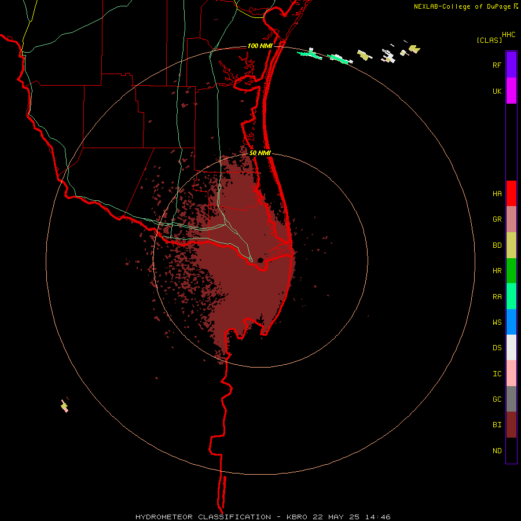
Task: Select the BD yellow legend swatch
Action: point(511,245)
